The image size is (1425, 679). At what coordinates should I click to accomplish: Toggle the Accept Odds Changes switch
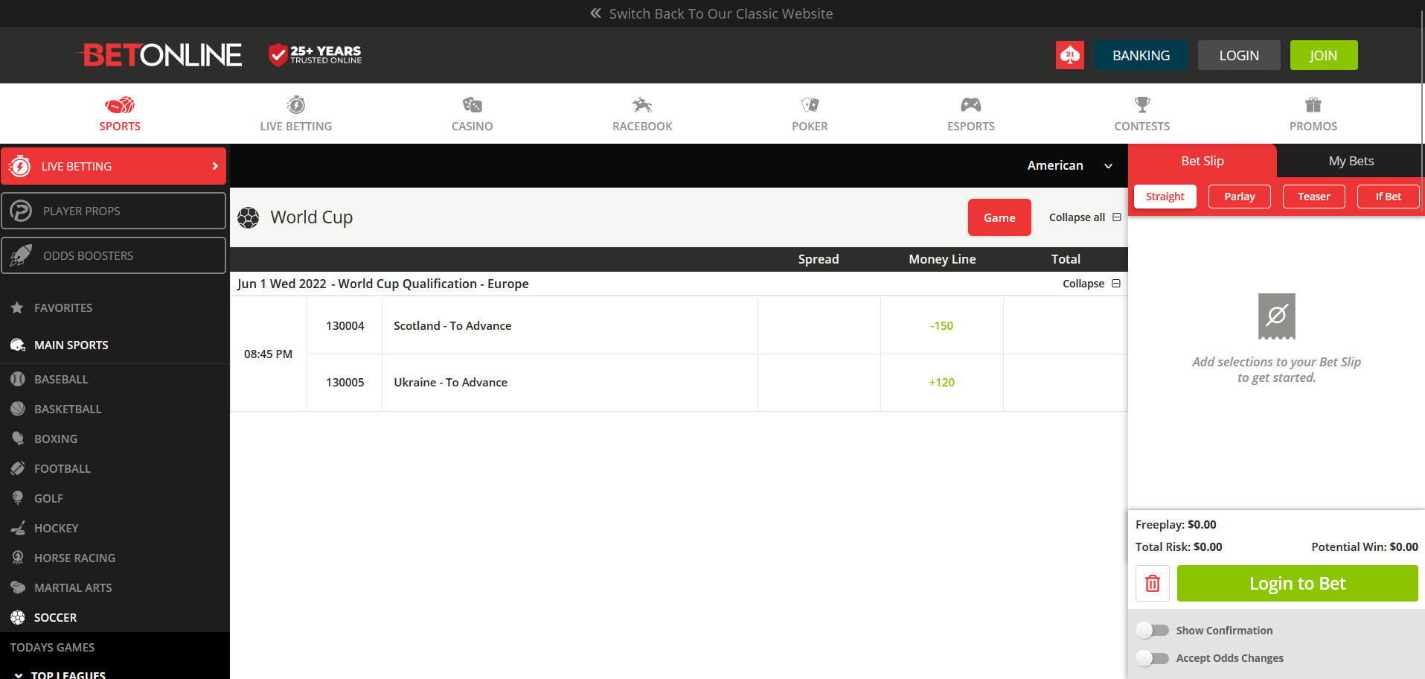click(1152, 658)
